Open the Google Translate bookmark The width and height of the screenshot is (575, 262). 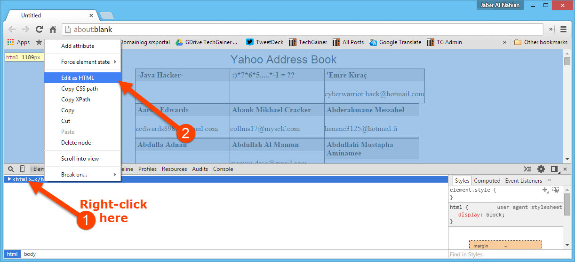coord(395,42)
